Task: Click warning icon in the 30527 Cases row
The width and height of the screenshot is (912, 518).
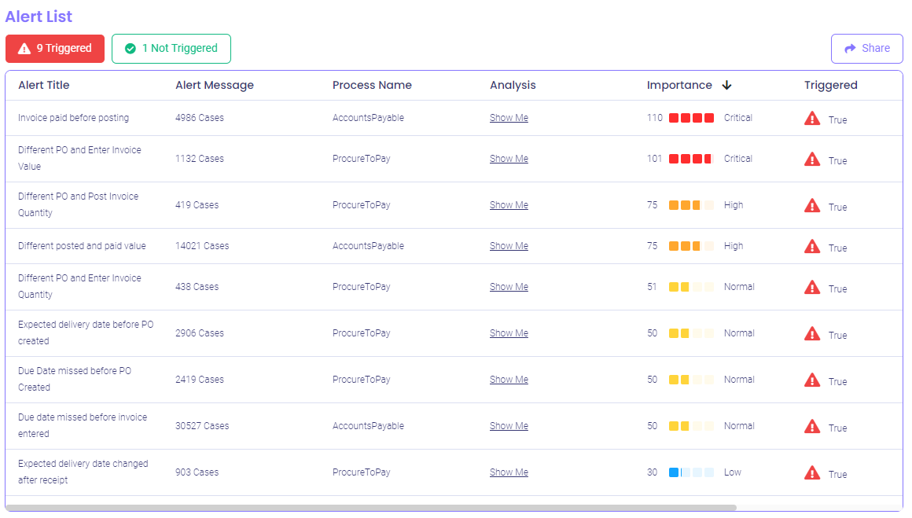Action: click(812, 427)
